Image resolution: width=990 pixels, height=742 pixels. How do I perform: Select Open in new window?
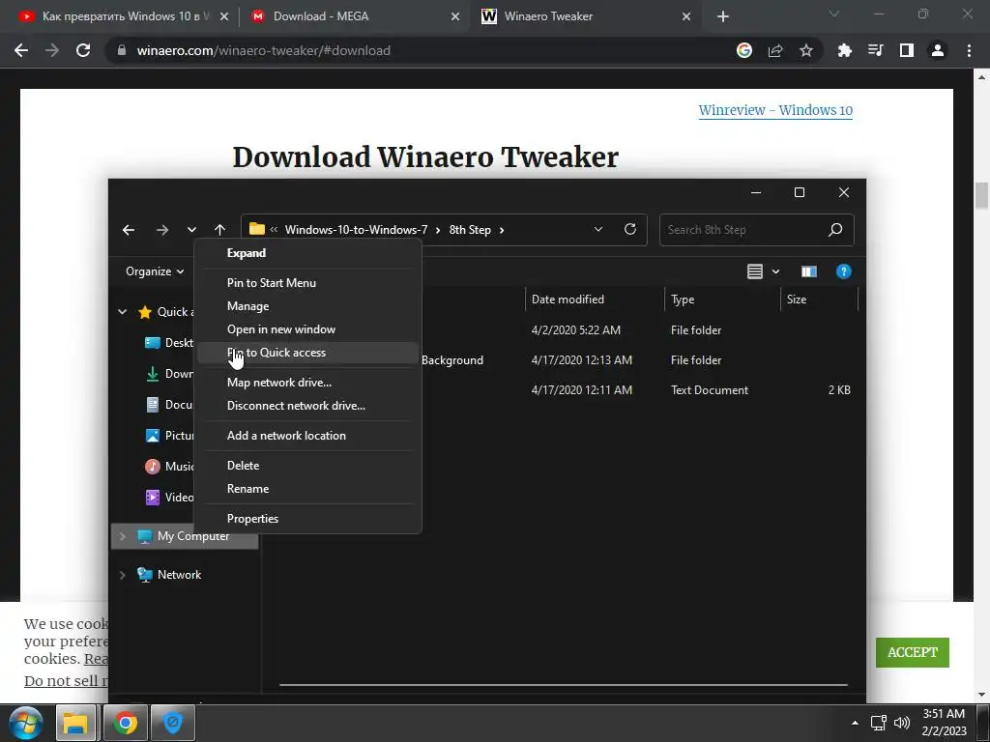(x=307, y=329)
